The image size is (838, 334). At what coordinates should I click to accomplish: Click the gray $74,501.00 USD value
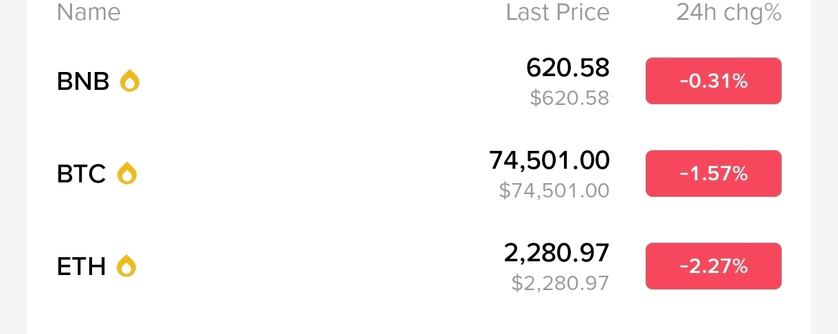[x=554, y=191]
